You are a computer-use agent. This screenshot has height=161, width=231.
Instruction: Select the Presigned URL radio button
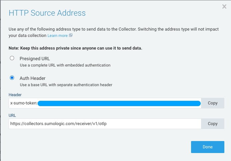12,58
